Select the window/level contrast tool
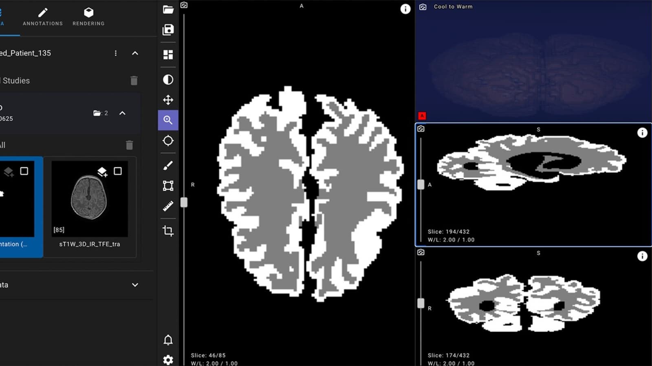The image size is (652, 366). (x=168, y=80)
